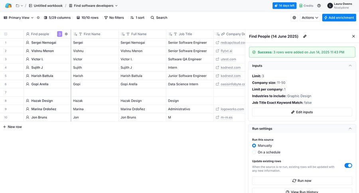Click the Jon Bruns person cell
This screenshot has width=359, height=193.
click(47, 117)
